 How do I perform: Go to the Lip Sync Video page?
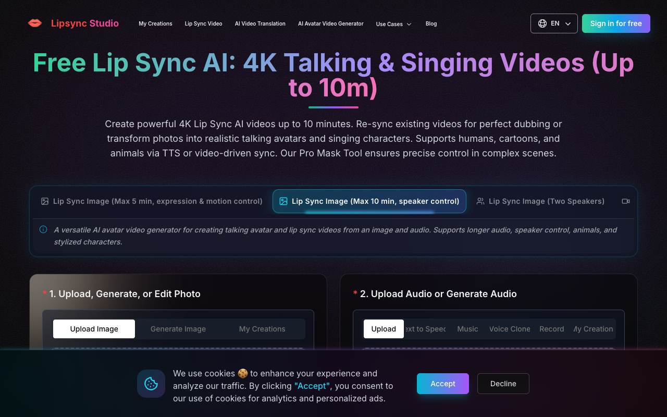(203, 23)
